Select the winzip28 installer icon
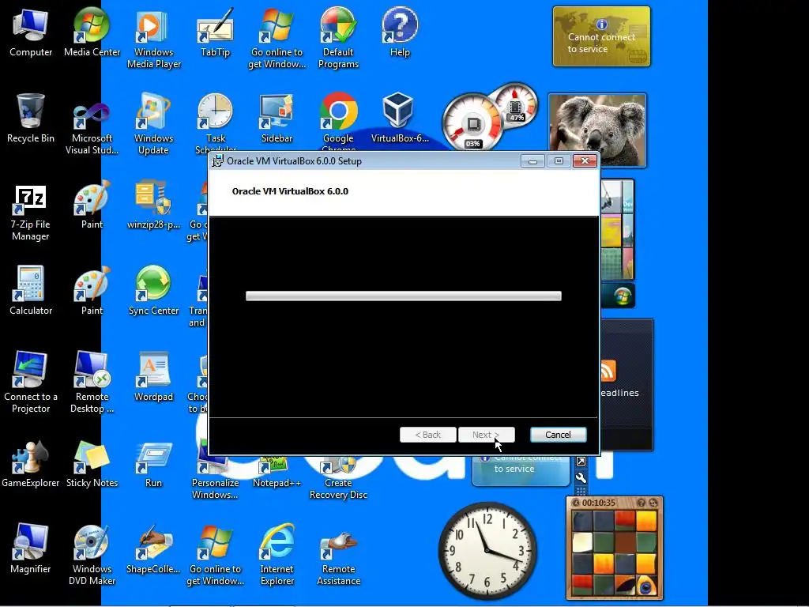The image size is (809, 607). pyautogui.click(x=154, y=205)
